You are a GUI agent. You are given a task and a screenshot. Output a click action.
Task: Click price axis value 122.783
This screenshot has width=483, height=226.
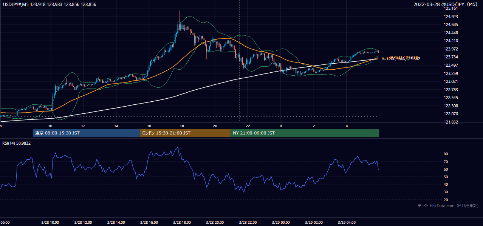pos(451,90)
